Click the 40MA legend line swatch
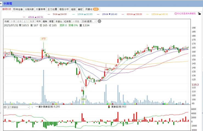 tap(24, 17)
